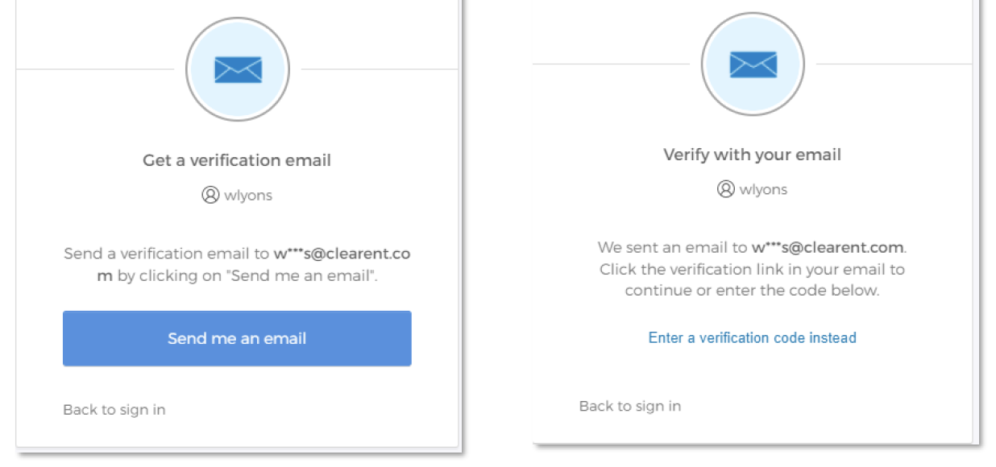The height and width of the screenshot is (467, 996).
Task: Click the "continue or enter the code below" text
Action: [x=752, y=291]
